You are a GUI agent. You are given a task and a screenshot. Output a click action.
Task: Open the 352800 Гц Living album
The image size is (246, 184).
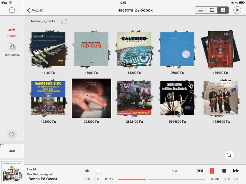(x=91, y=98)
